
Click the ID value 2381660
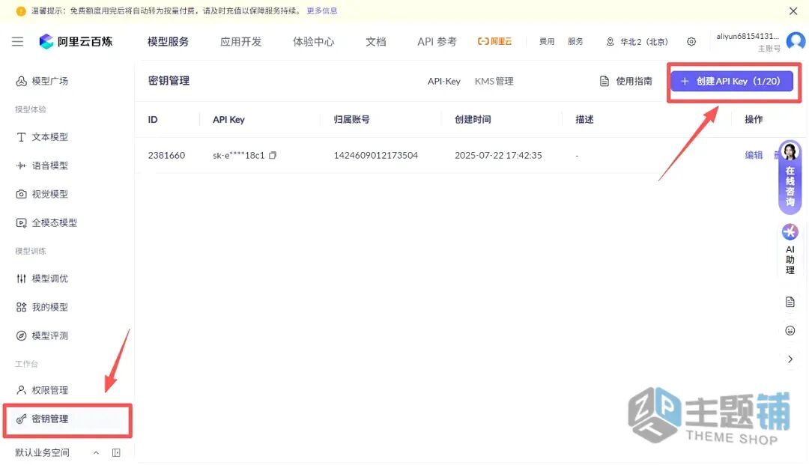coord(166,155)
